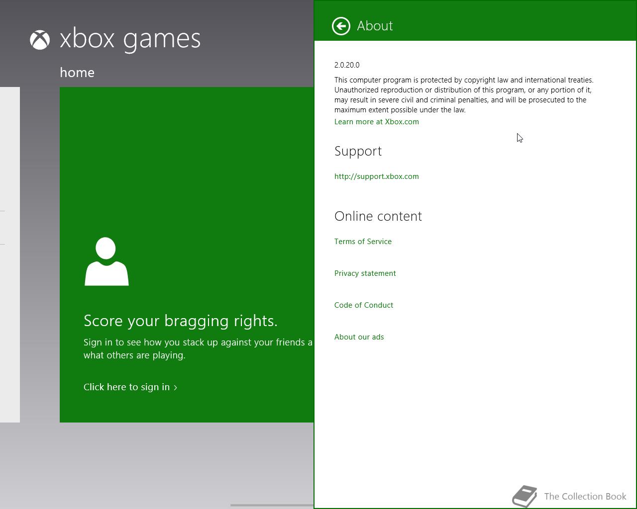Click the Xbox logo icon
Viewport: 637px width, 509px height.
click(x=40, y=40)
